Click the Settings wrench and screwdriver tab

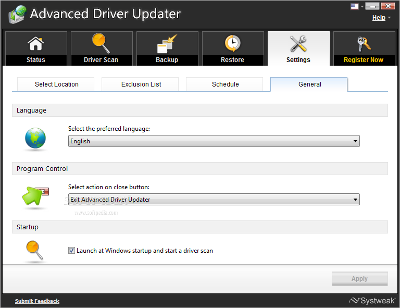(x=298, y=48)
